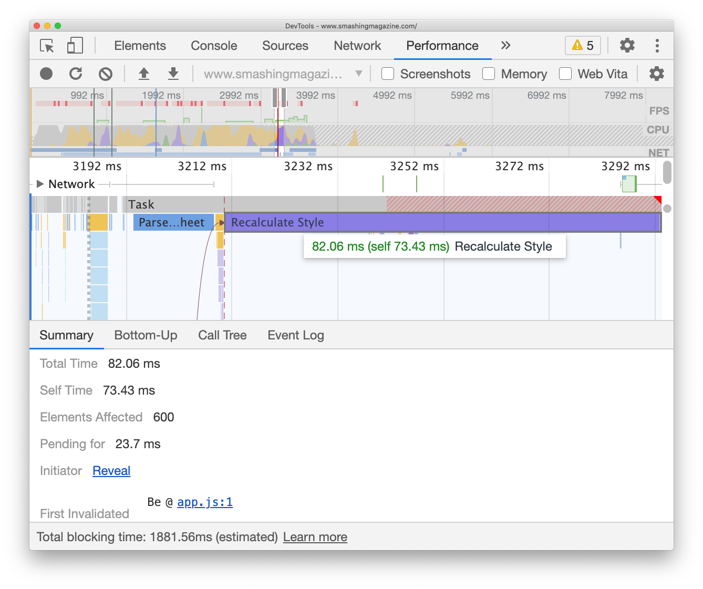Click the Total blocking time text

click(x=157, y=537)
